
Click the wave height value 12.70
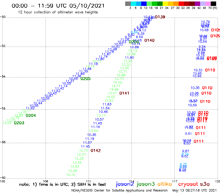(x=84, y=151)
